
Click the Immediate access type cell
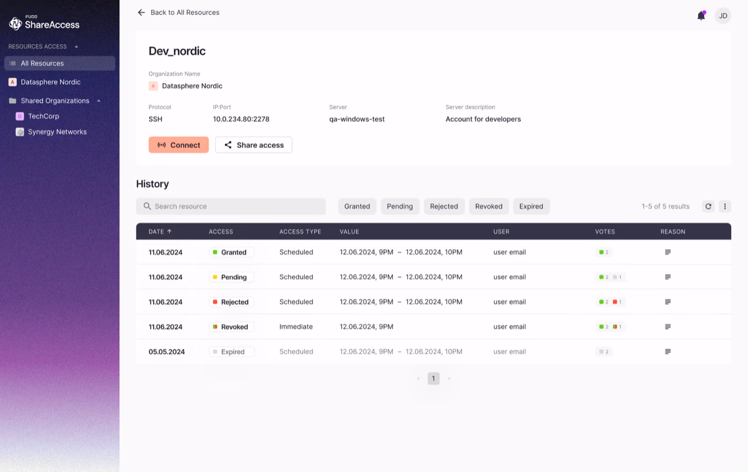pyautogui.click(x=296, y=327)
